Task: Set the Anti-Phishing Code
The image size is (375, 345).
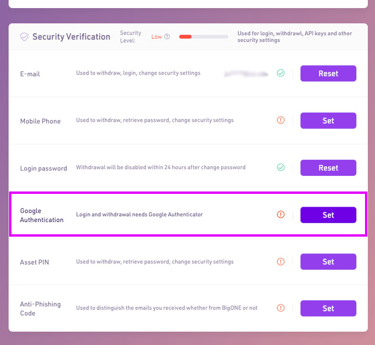Action: [x=328, y=308]
